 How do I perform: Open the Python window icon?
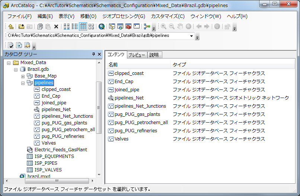click(x=137, y=26)
